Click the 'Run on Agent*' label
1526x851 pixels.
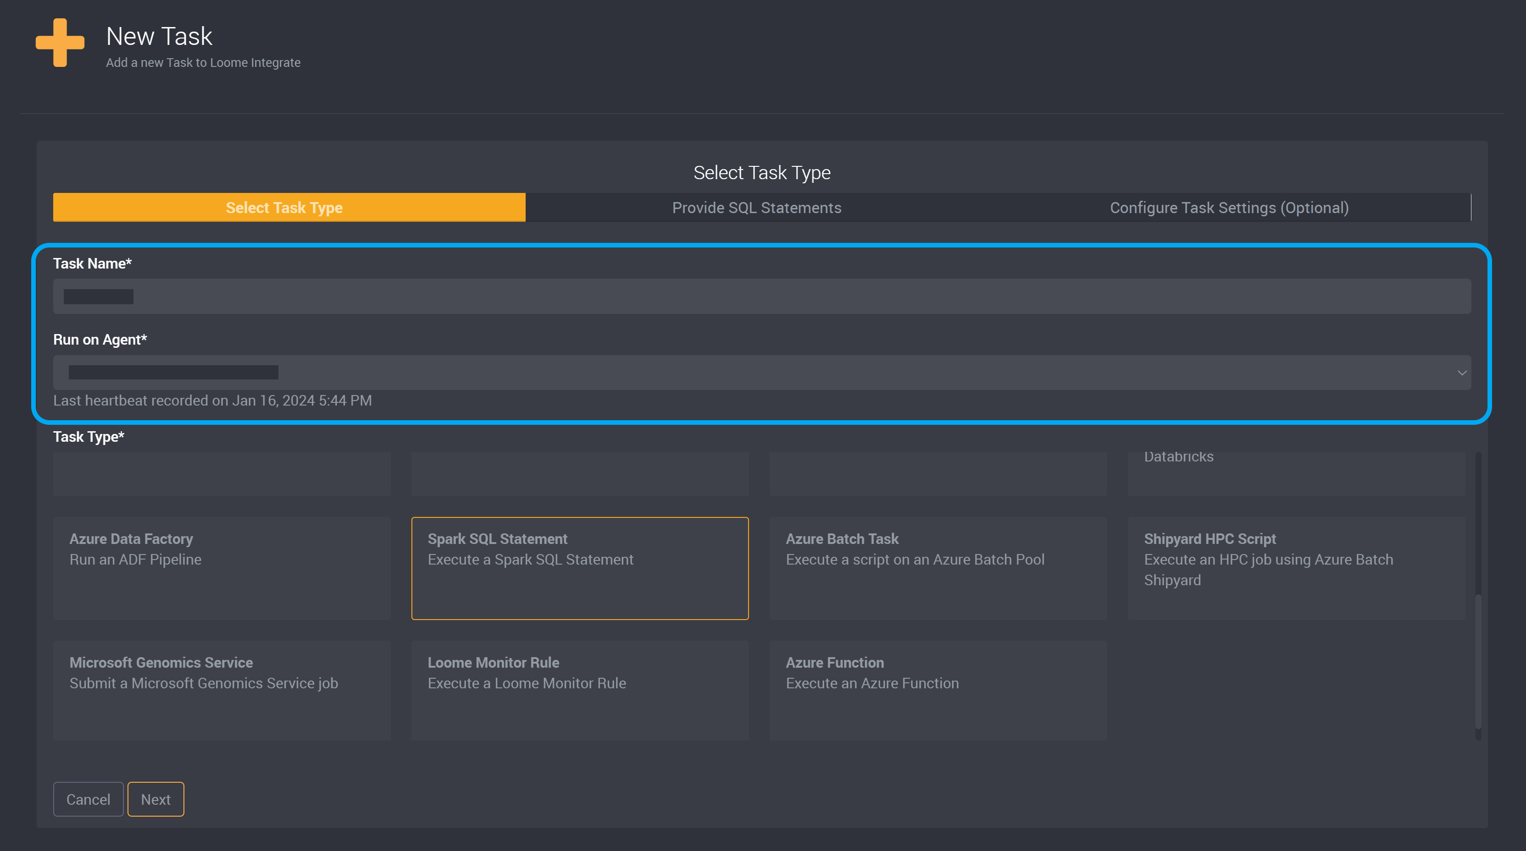pyautogui.click(x=100, y=340)
